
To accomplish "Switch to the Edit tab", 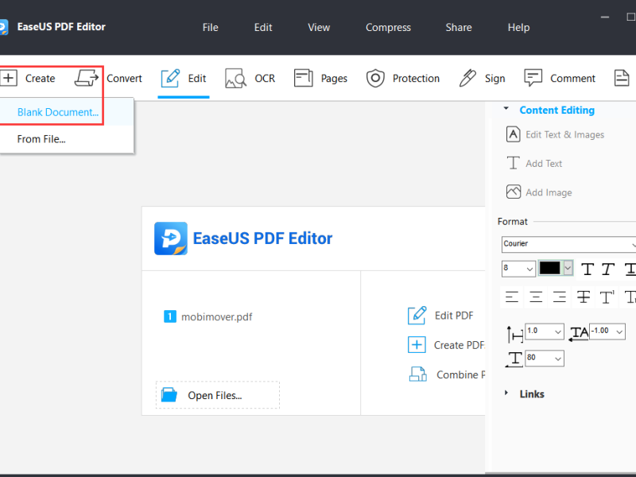I will 183,78.
